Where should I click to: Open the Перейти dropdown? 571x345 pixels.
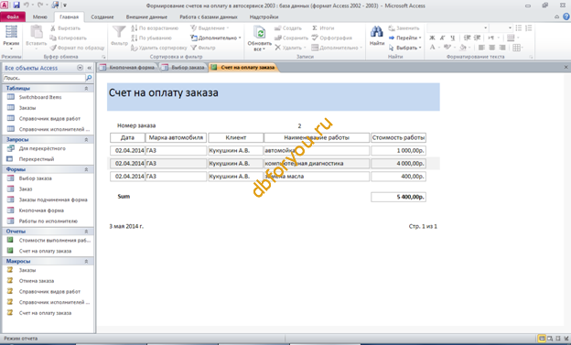[x=405, y=38]
